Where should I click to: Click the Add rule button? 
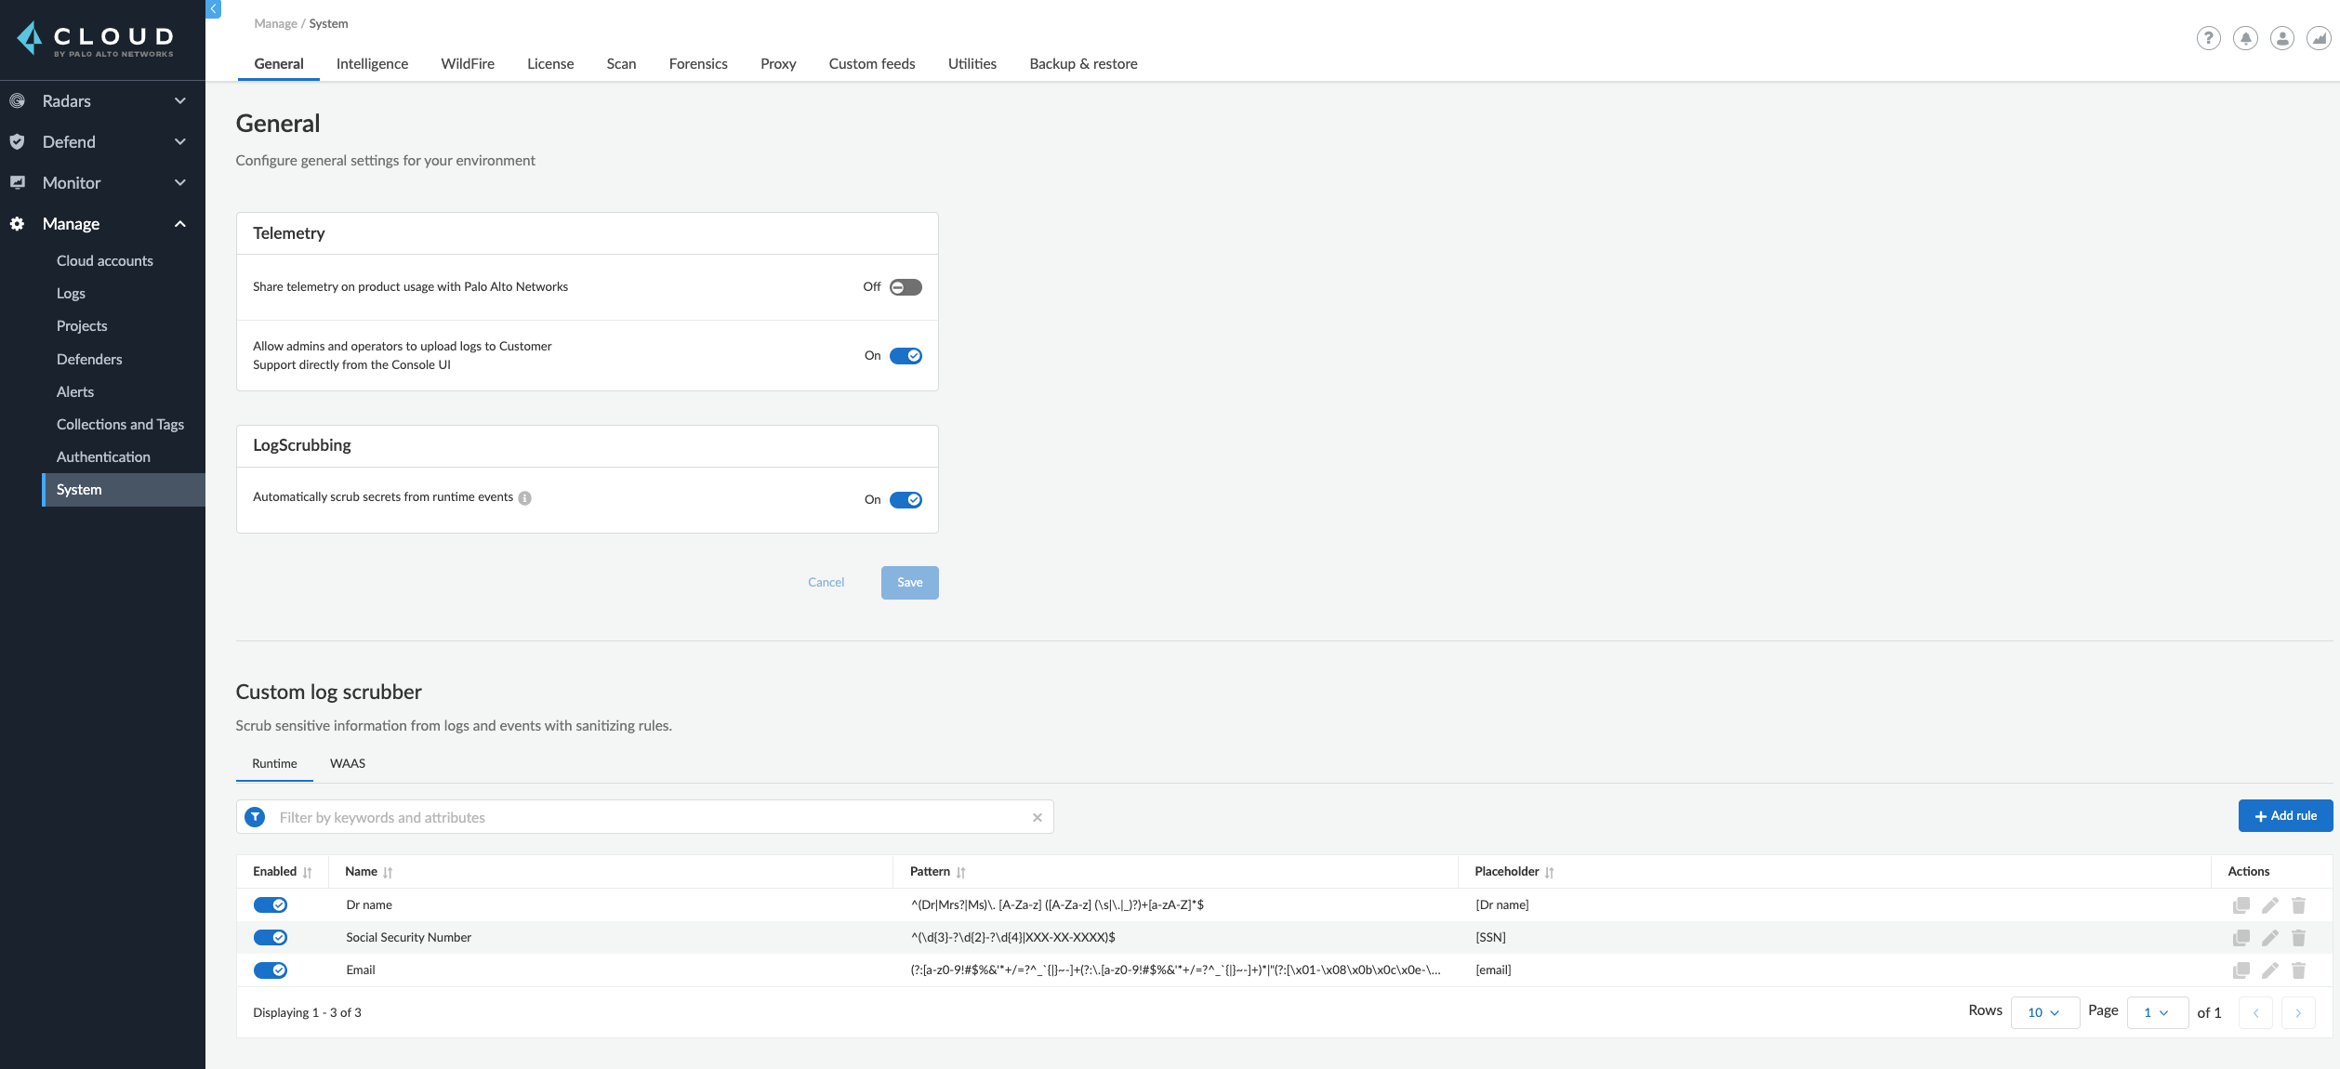[x=2285, y=815]
